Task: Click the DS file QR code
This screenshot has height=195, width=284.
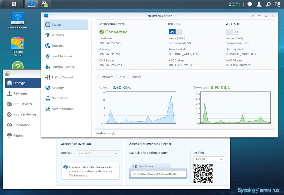Action: [203, 173]
